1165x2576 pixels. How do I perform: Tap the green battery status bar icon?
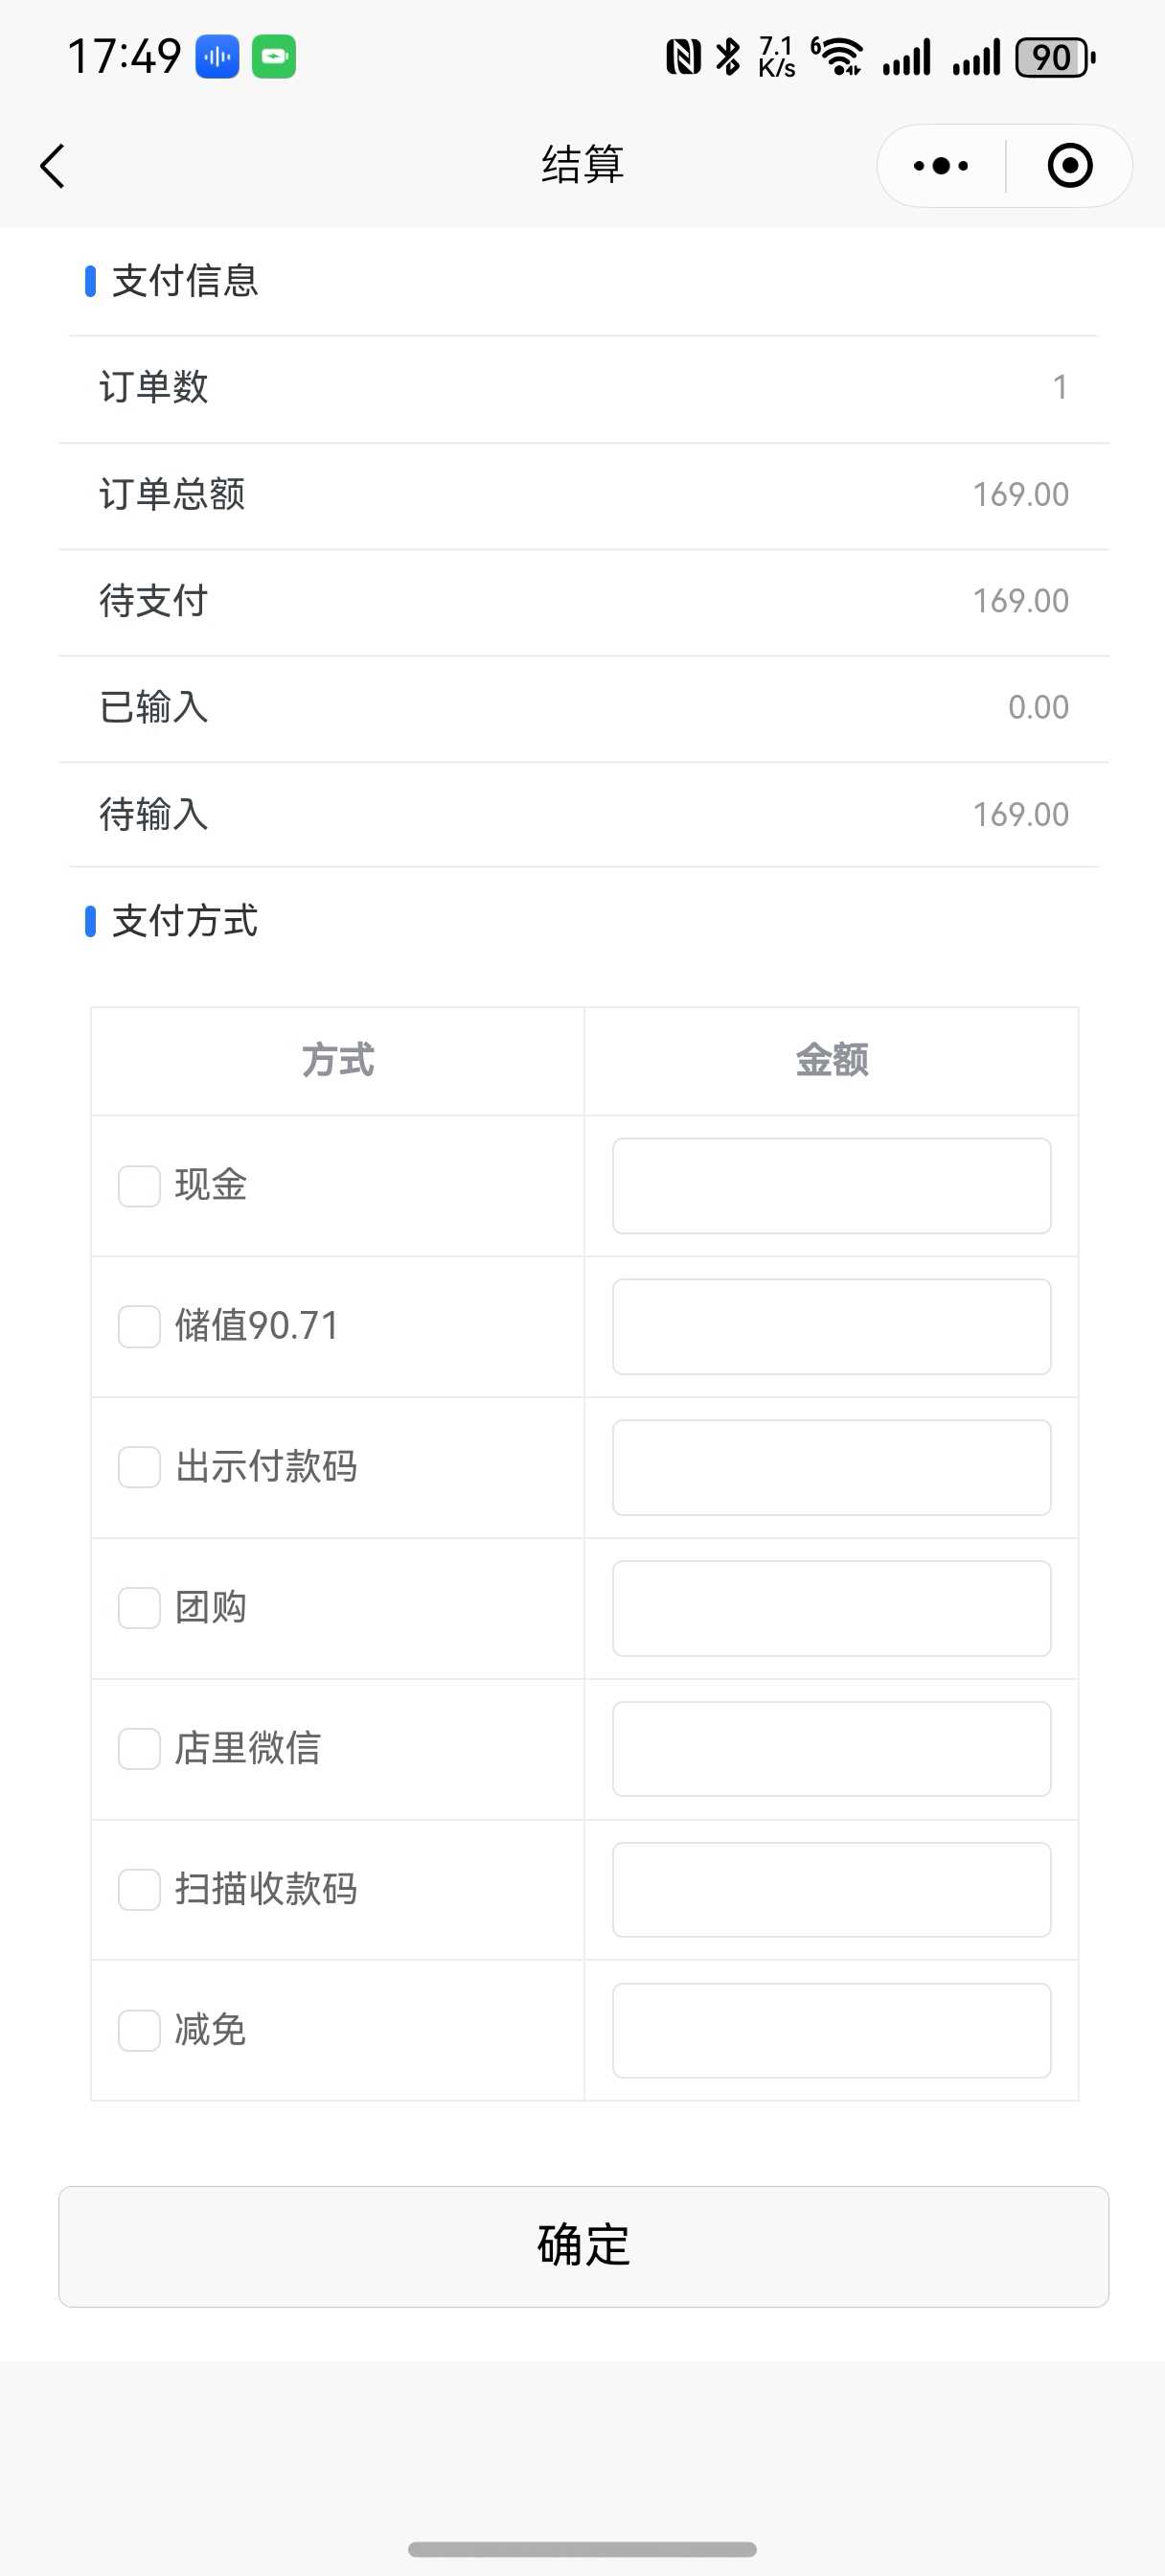coord(273,57)
